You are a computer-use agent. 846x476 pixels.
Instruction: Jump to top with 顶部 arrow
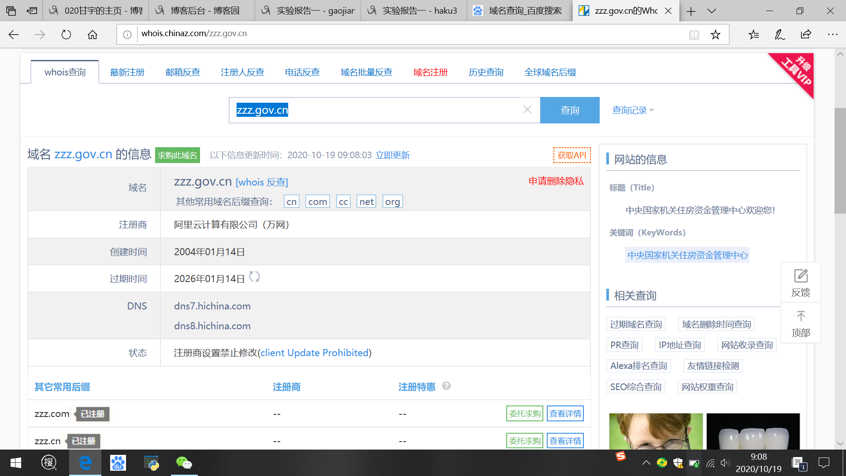pyautogui.click(x=801, y=316)
